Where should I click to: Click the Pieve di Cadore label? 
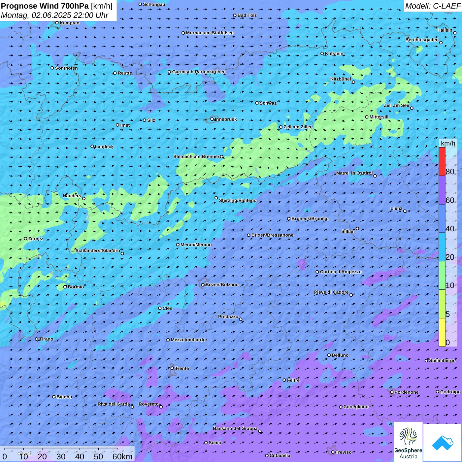pyautogui.click(x=331, y=292)
